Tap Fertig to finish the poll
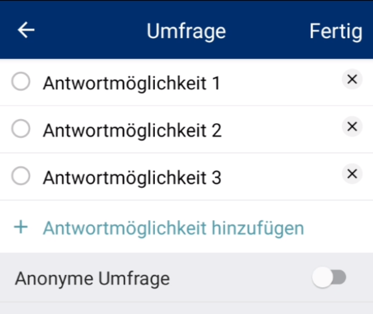The width and height of the screenshot is (373, 314). [336, 31]
